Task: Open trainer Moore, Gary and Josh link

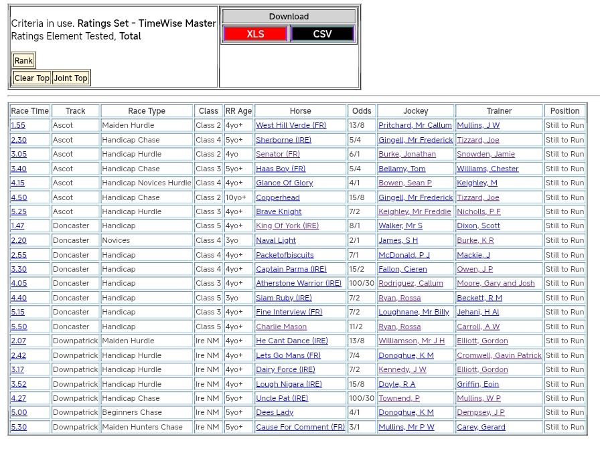Action: (496, 284)
